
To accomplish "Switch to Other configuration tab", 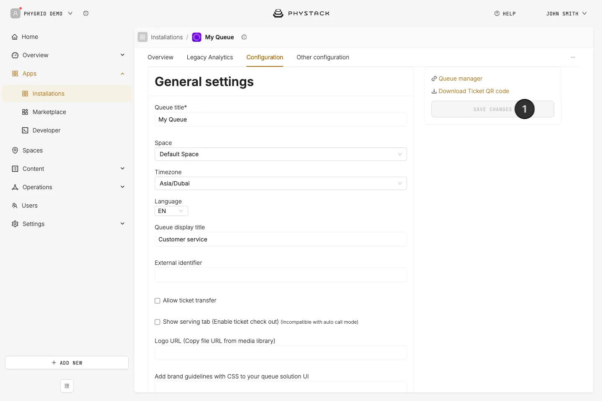I will pos(323,57).
